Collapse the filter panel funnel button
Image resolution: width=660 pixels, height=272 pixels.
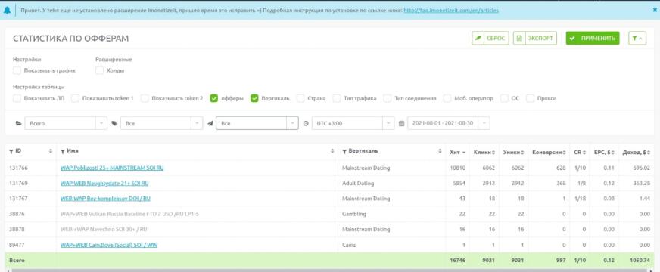click(637, 38)
